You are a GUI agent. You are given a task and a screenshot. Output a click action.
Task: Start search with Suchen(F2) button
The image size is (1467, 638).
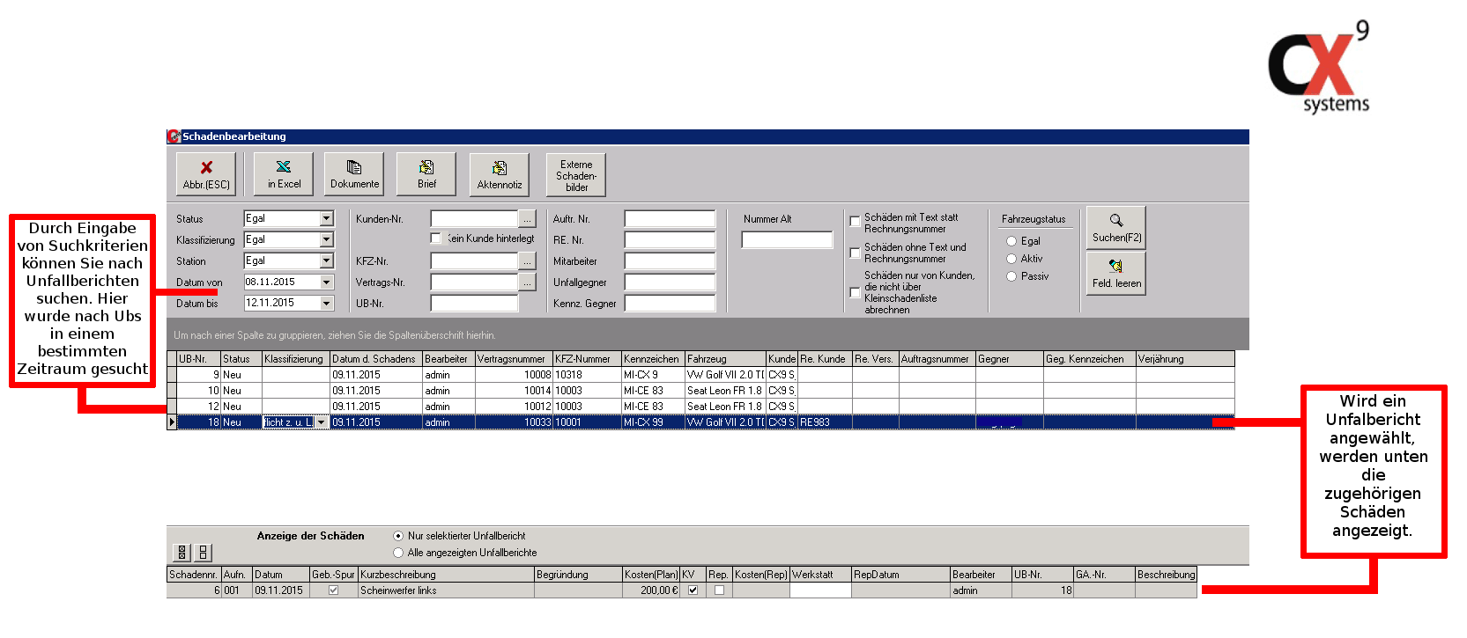[x=1116, y=228]
